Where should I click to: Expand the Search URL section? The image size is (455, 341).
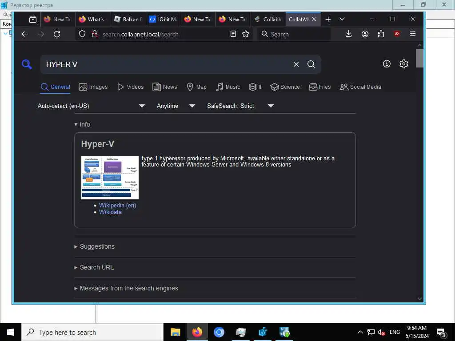[94, 267]
